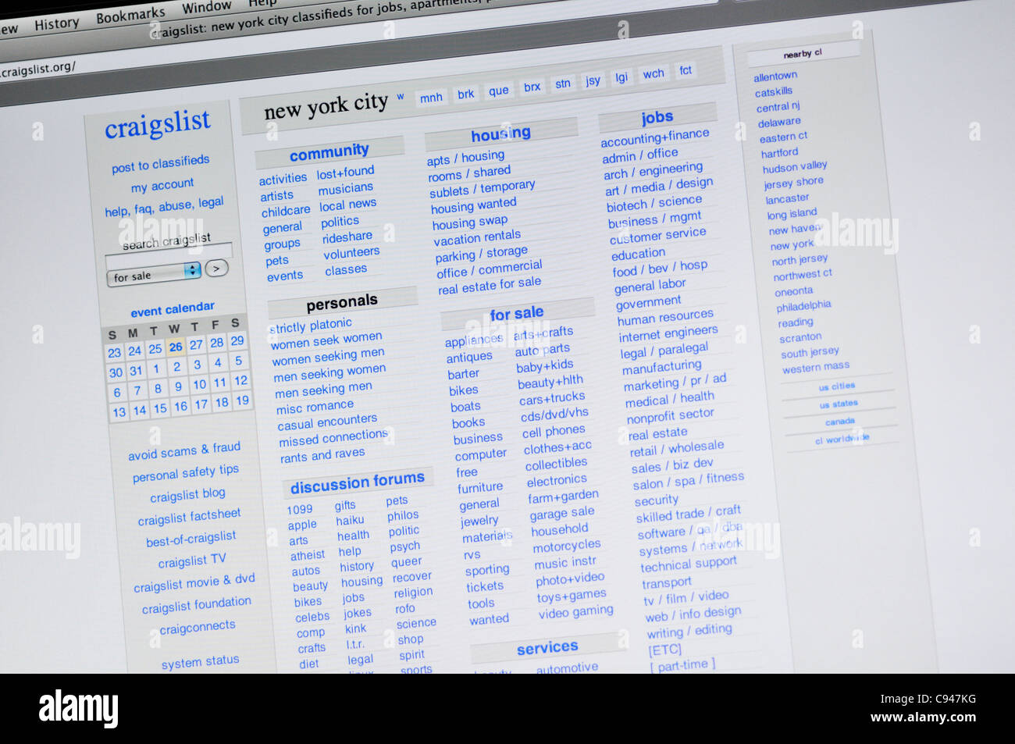This screenshot has width=1015, height=744.
Task: Open craigslist blog link
Action: click(187, 495)
